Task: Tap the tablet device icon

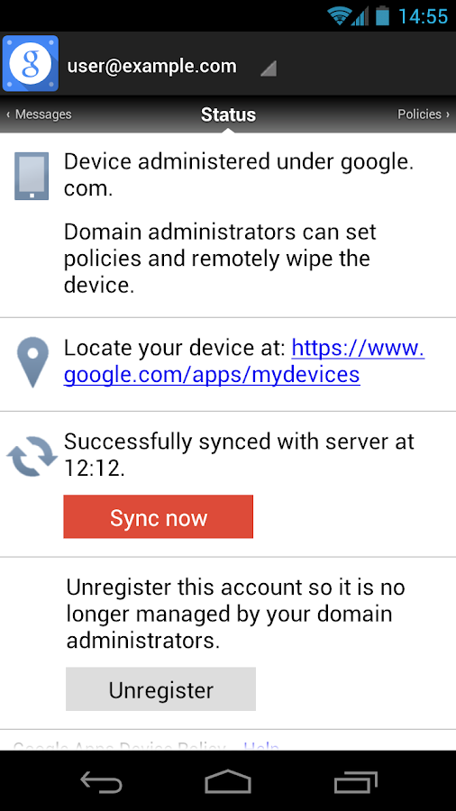Action: point(32,176)
